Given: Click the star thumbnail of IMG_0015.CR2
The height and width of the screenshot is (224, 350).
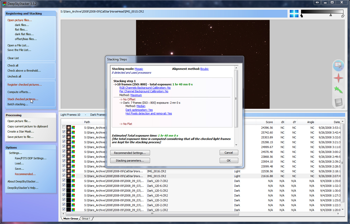Looking at the screenshot, I should (68, 176).
